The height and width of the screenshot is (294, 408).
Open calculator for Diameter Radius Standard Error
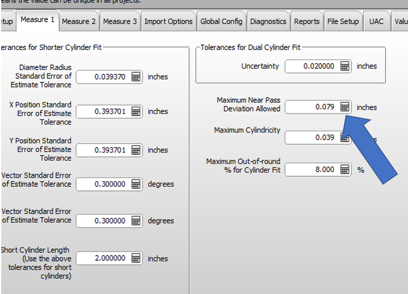click(x=136, y=77)
